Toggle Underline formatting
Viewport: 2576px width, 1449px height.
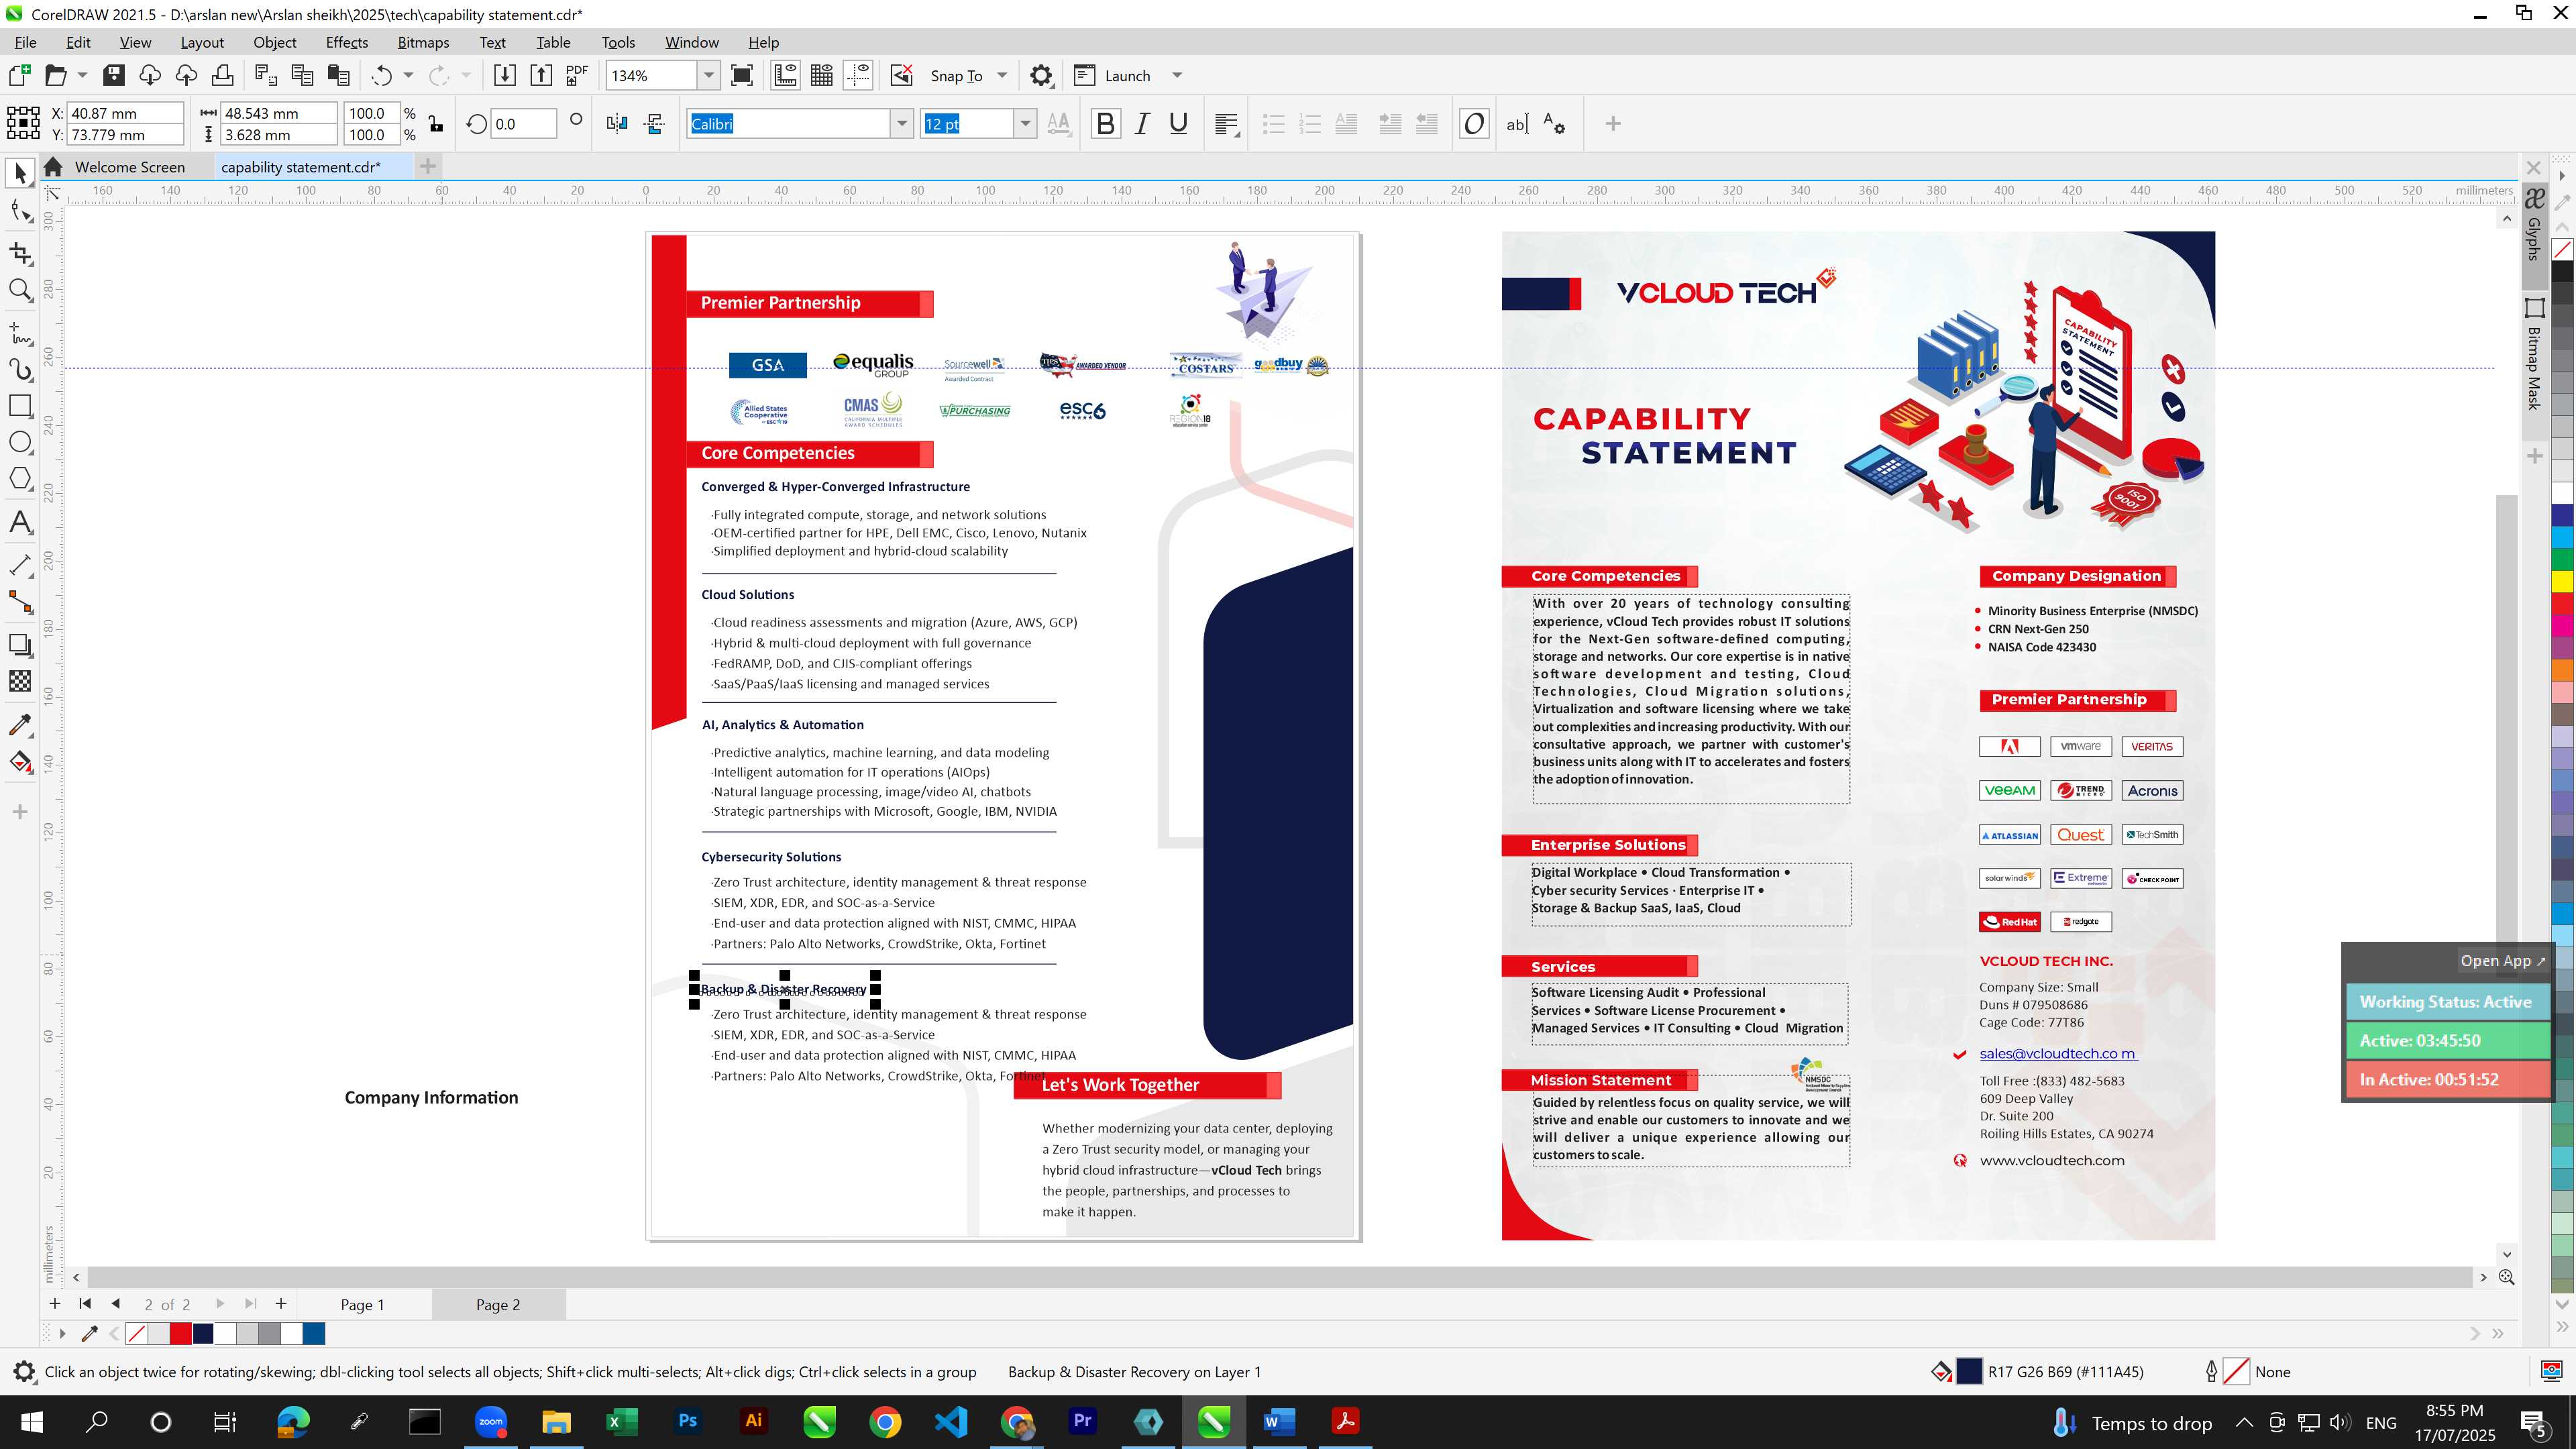[1178, 124]
